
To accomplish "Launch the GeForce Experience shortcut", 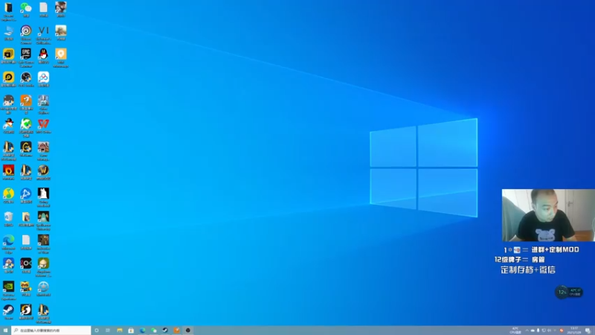I will pos(8,290).
